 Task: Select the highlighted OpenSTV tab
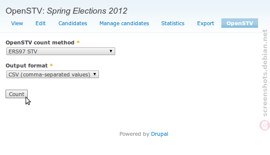pyautogui.click(x=240, y=23)
